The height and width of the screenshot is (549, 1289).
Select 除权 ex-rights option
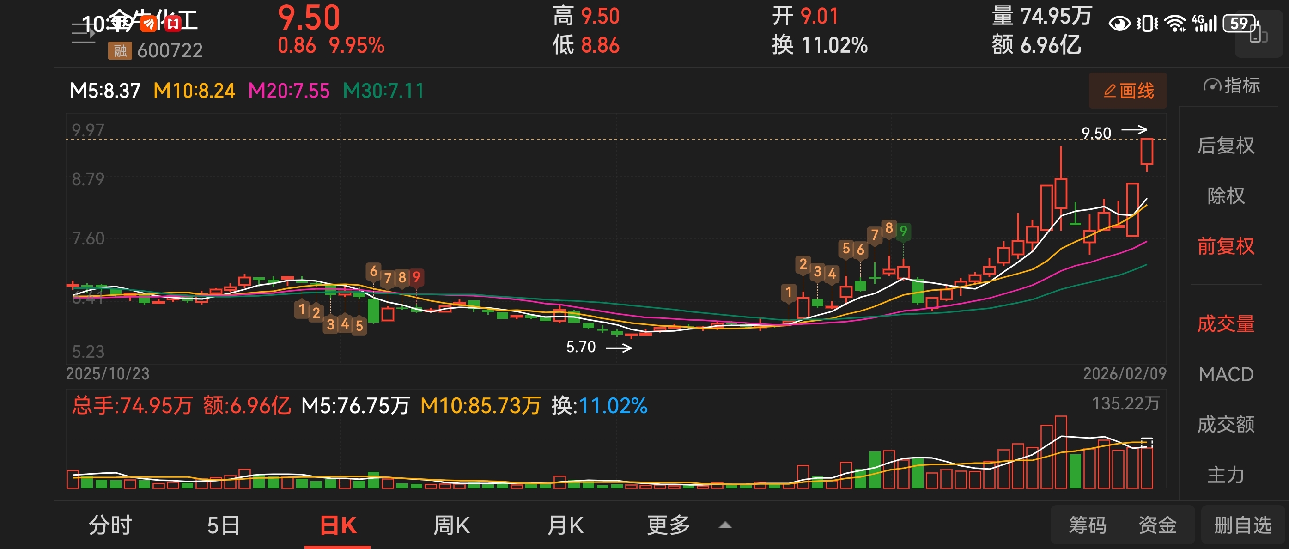(1225, 195)
